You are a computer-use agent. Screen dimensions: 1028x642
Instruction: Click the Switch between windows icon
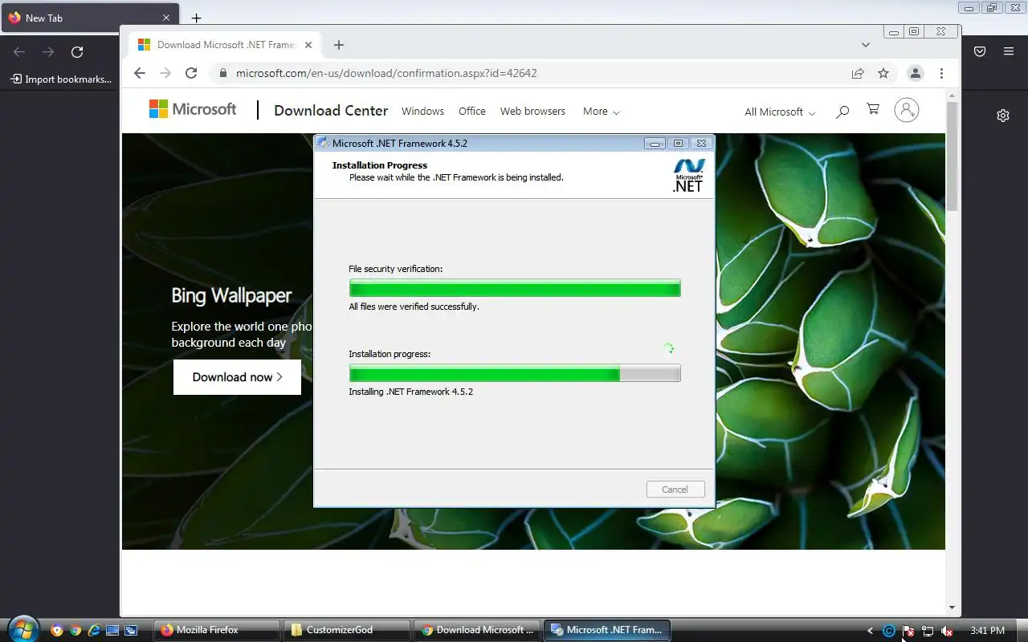pyautogui.click(x=131, y=630)
